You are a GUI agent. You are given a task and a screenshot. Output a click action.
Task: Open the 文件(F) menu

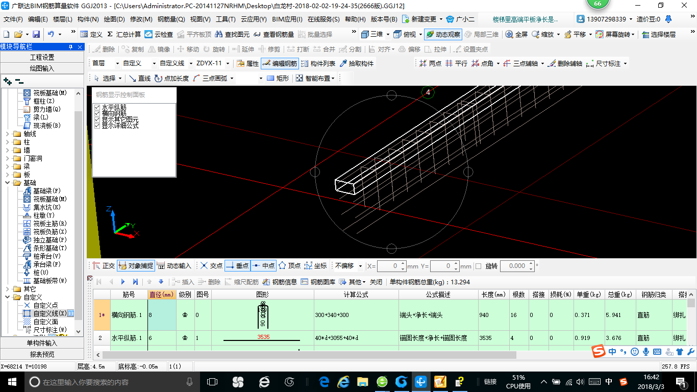click(x=13, y=19)
